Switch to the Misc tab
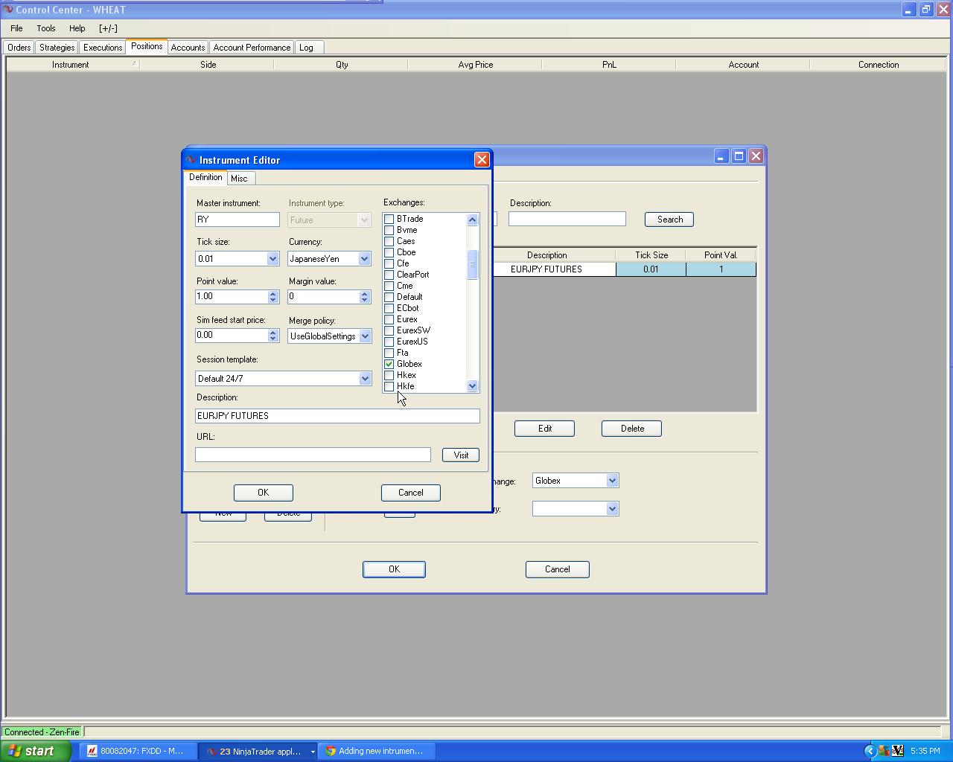The width and height of the screenshot is (953, 762). (239, 179)
